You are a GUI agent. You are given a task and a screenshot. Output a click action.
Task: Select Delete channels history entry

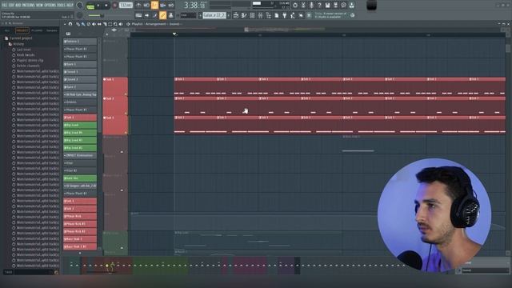click(x=28, y=66)
